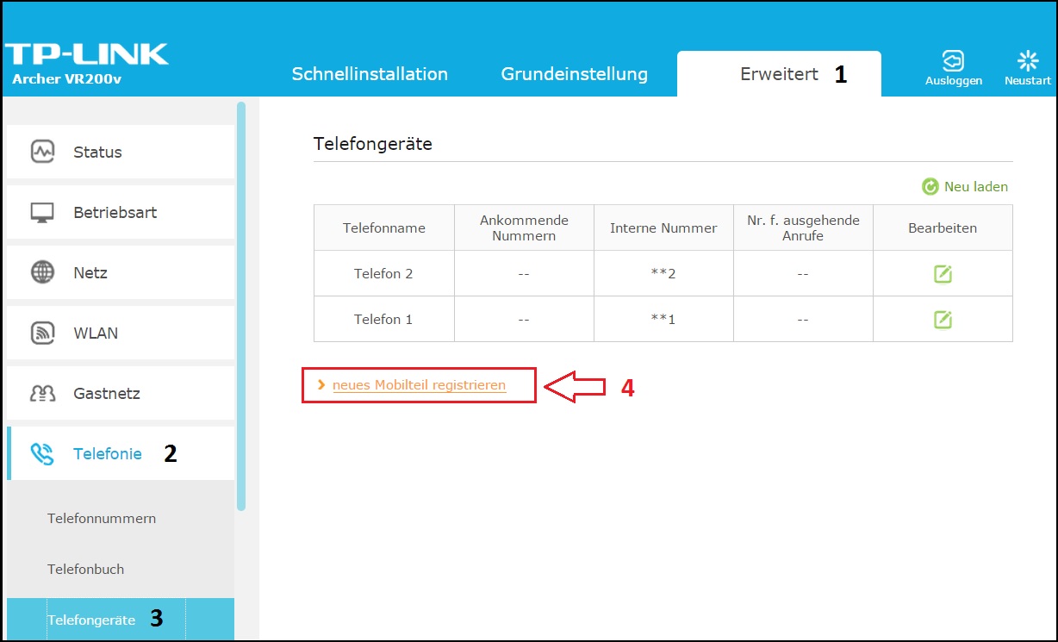This screenshot has height=642, width=1058.
Task: Click the Ausloggen icon
Action: pos(952,59)
